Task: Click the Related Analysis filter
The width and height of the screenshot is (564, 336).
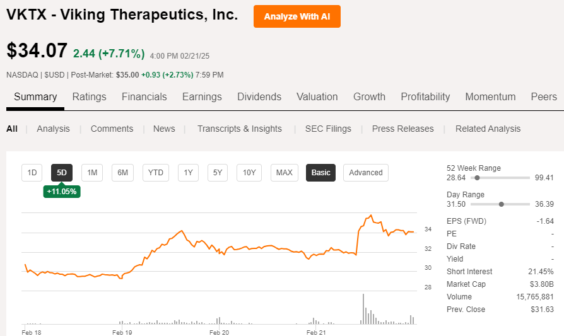Action: coord(488,129)
